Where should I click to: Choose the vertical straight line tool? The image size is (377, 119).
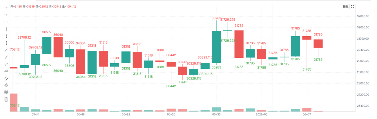point(6,29)
